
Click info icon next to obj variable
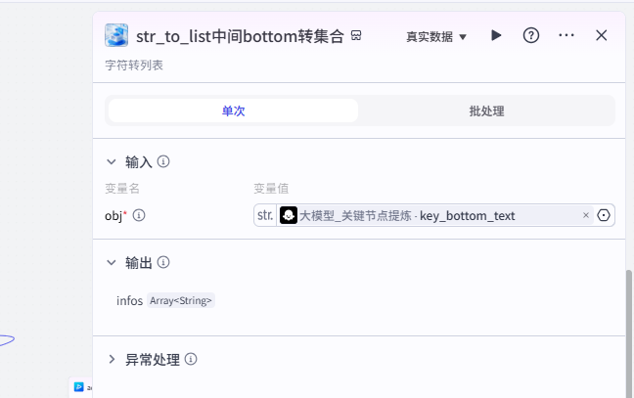pyautogui.click(x=139, y=215)
